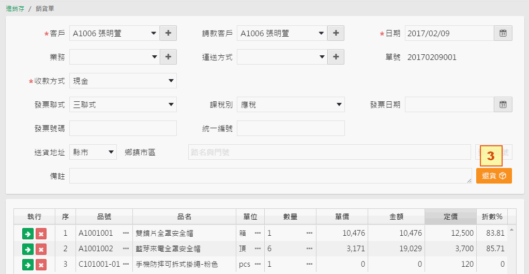
Task: Open the calendar picker for 發票日期
Action: (503, 104)
